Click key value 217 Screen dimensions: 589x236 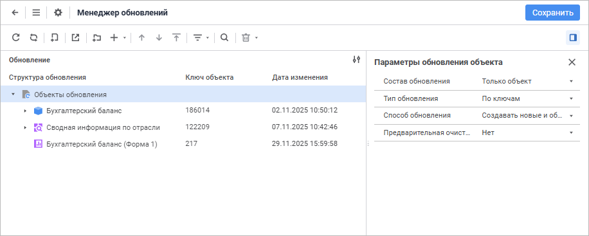point(191,143)
